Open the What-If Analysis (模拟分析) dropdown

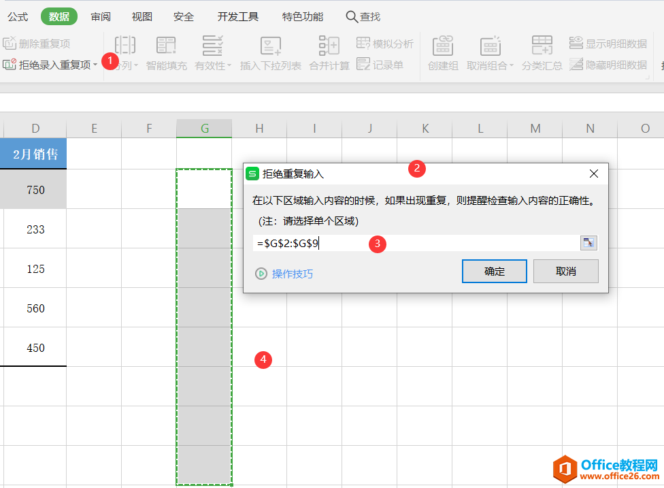coord(385,44)
